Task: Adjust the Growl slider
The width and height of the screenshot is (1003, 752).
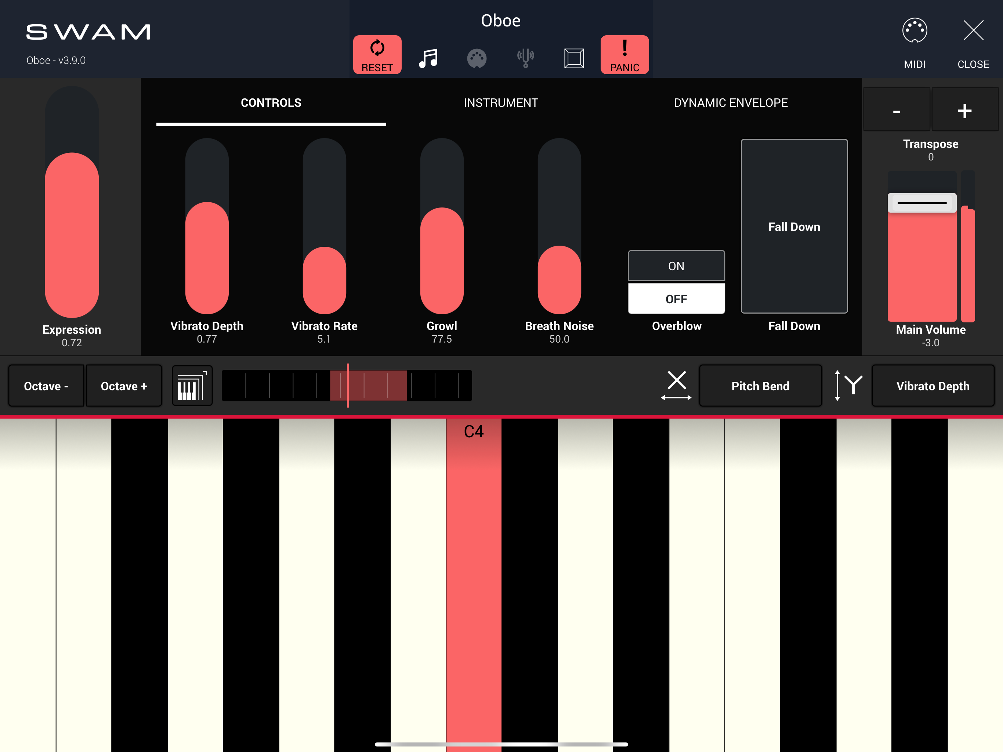Action: point(442,226)
